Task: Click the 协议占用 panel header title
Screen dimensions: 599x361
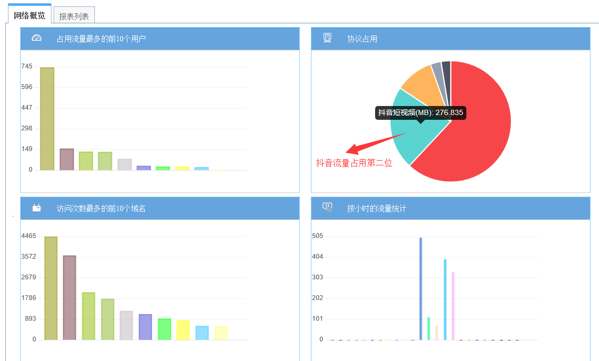Action: click(362, 39)
